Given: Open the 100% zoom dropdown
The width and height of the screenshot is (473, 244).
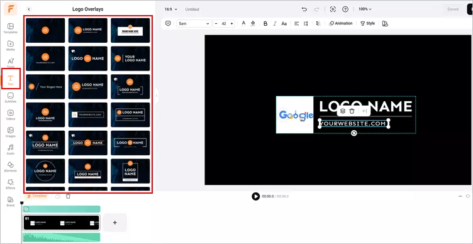Looking at the screenshot, I should click(365, 9).
